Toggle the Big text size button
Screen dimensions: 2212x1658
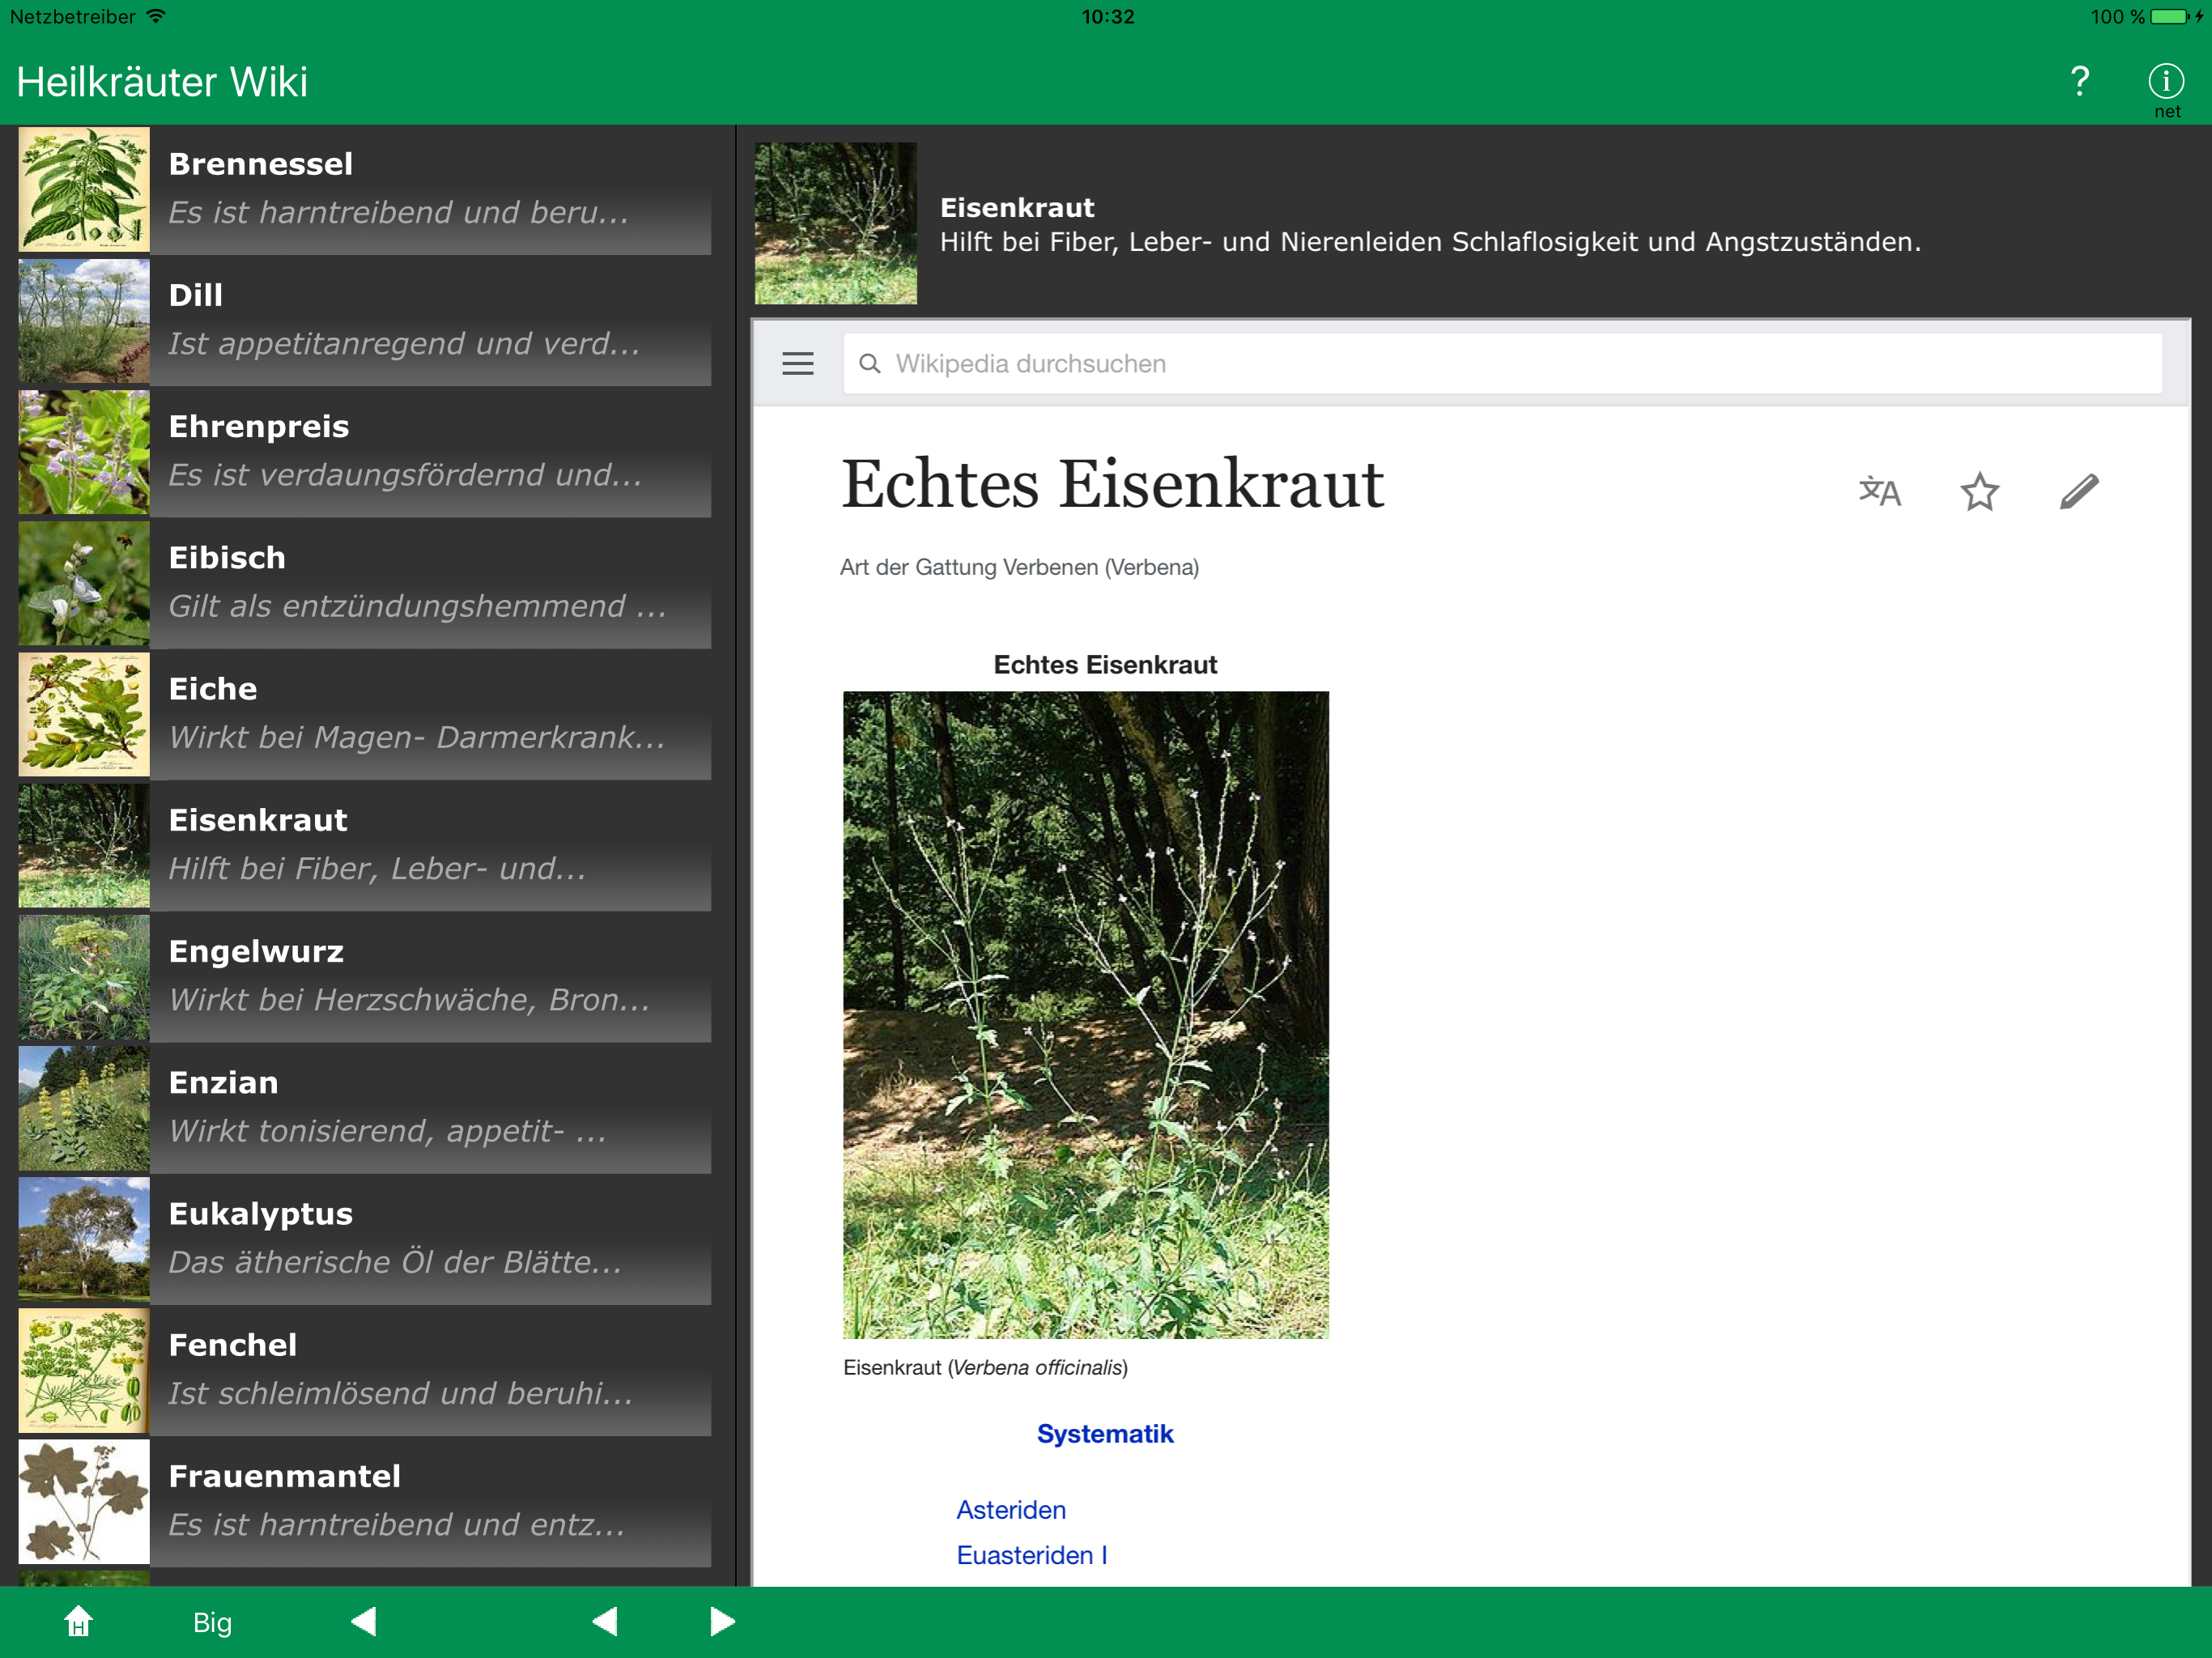point(212,1621)
